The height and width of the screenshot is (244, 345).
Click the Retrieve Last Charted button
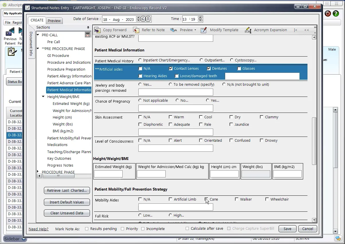coord(67,191)
